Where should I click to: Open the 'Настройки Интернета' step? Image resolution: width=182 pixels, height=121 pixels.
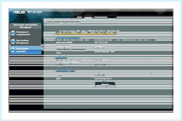coord(25,41)
